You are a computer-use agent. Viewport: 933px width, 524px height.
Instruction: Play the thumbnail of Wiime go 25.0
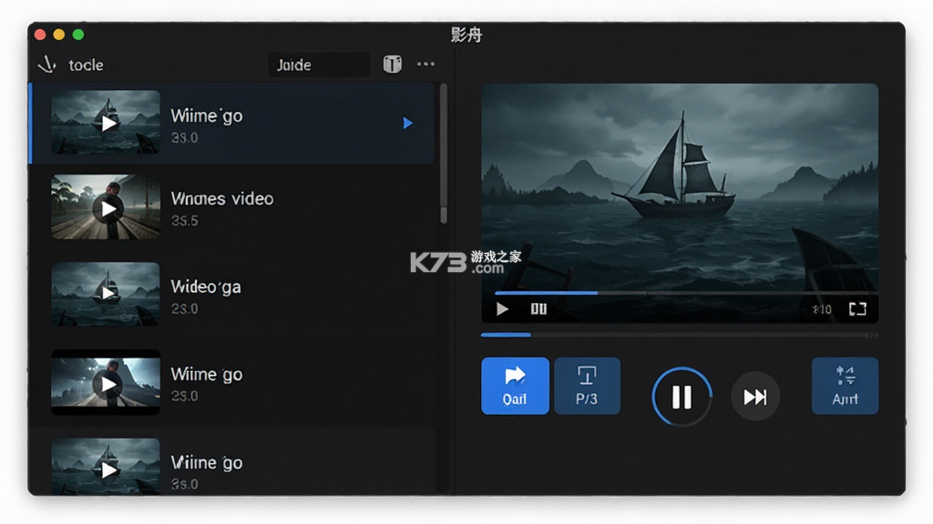point(106,382)
